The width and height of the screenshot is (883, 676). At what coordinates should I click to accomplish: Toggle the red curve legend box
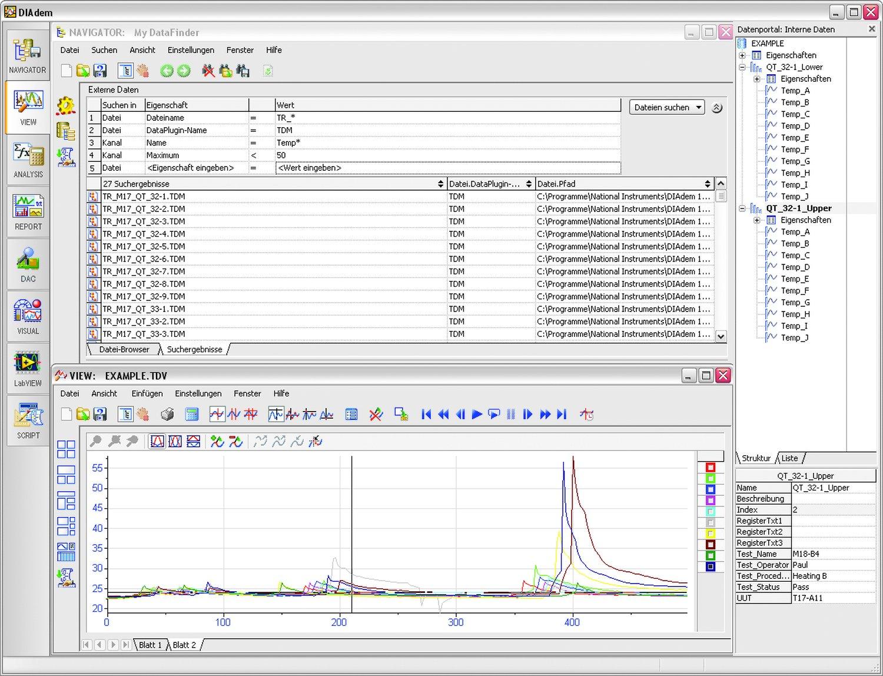point(711,468)
